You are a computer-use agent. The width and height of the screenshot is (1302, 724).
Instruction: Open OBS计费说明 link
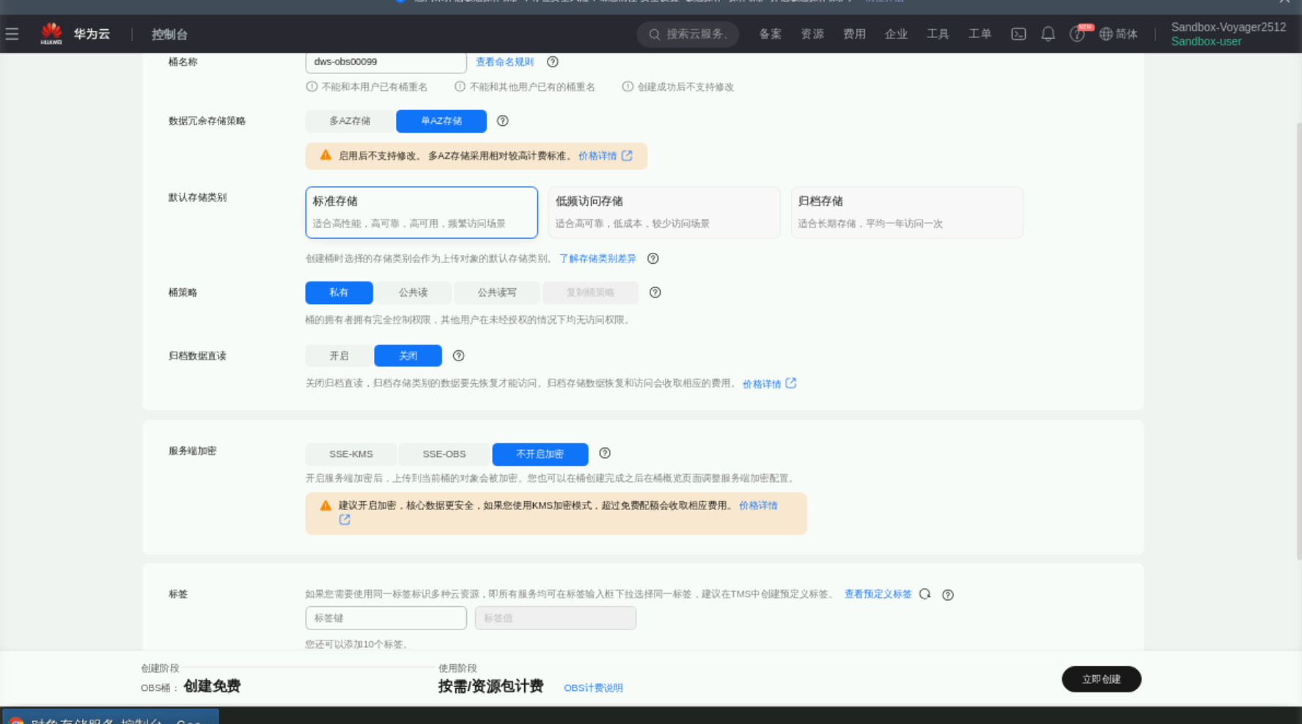tap(593, 687)
